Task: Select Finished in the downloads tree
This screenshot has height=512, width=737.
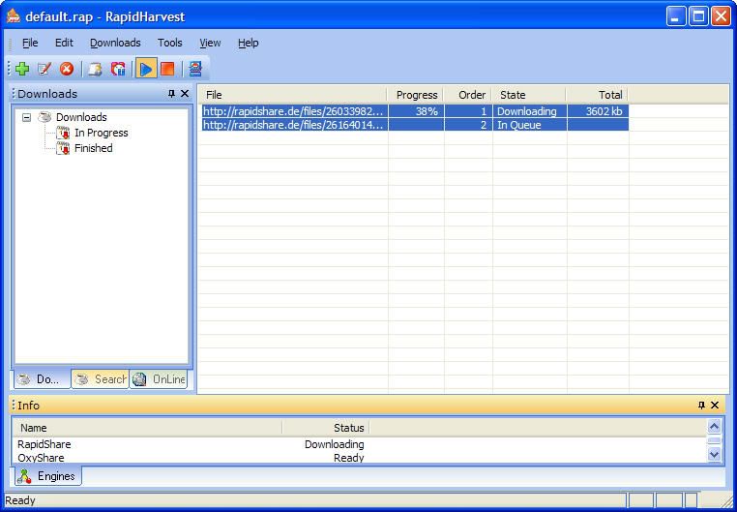Action: click(93, 148)
